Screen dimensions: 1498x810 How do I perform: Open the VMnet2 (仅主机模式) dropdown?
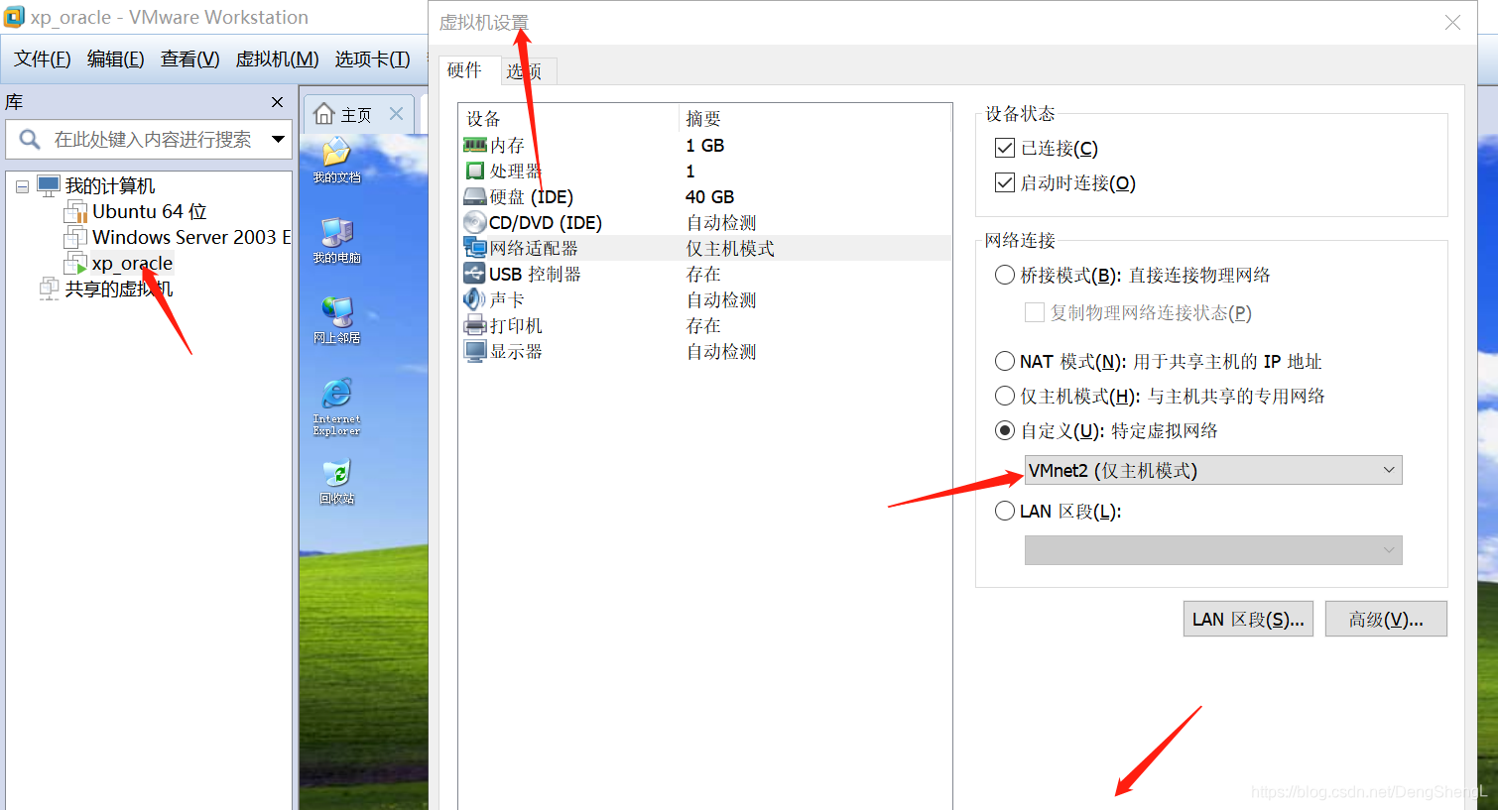[x=1213, y=470]
